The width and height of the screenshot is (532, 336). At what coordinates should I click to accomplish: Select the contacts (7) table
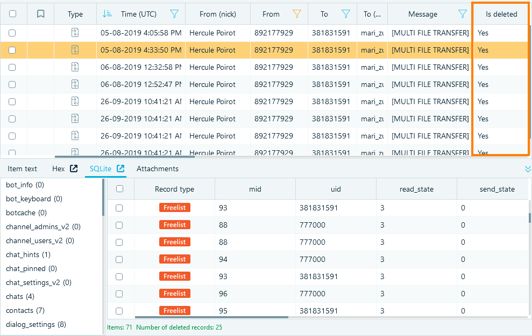[25, 310]
